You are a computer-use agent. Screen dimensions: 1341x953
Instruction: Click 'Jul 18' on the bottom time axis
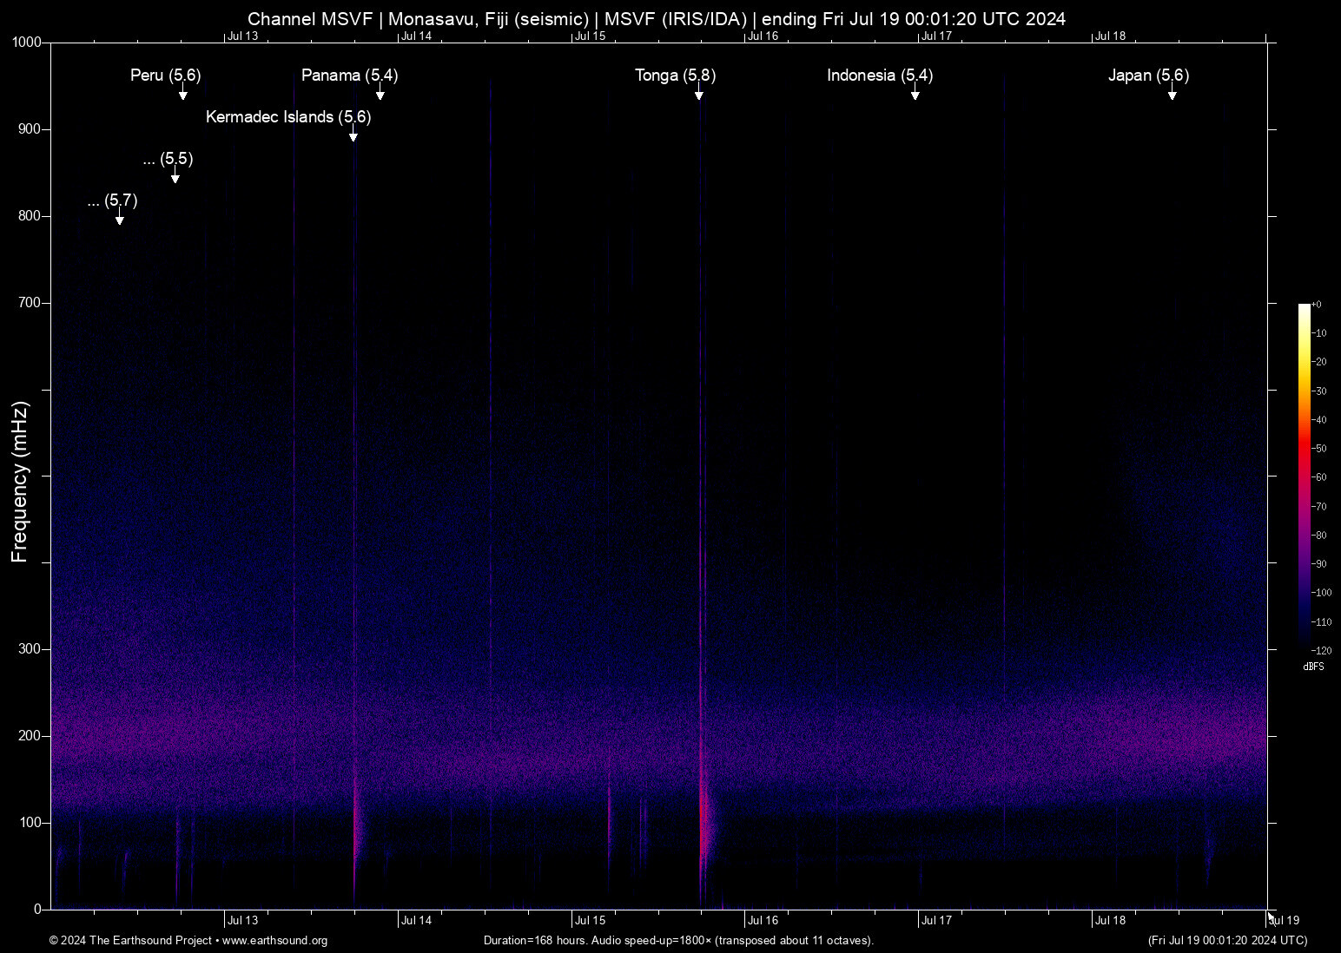(x=1110, y=921)
